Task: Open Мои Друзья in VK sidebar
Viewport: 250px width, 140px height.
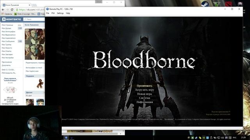Action: [x=6, y=28]
